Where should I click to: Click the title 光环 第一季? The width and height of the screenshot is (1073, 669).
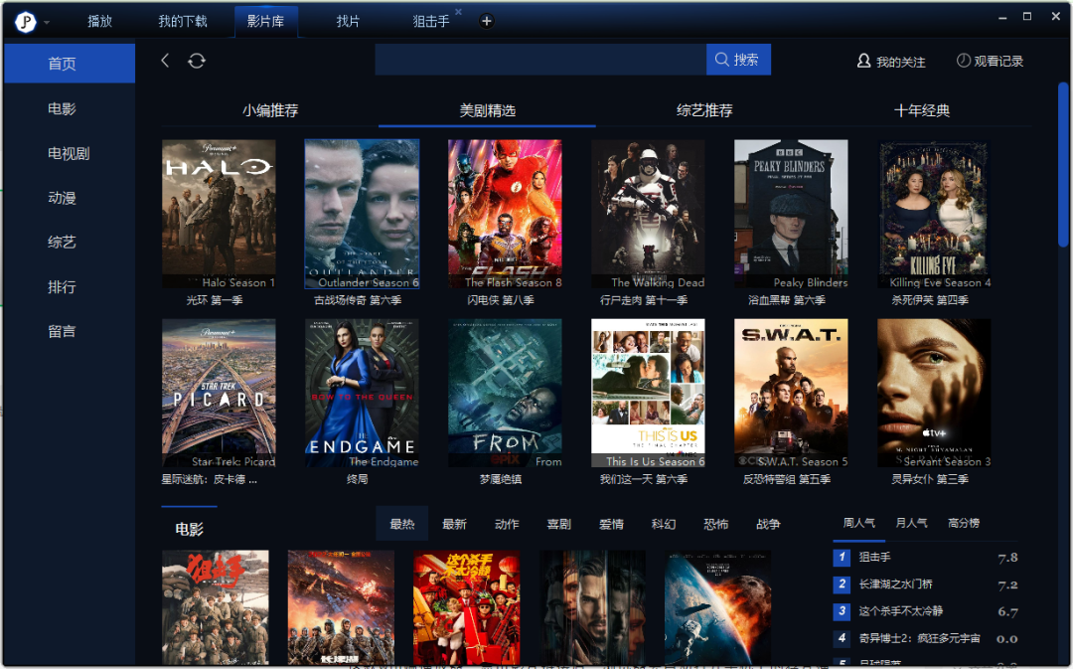(215, 300)
